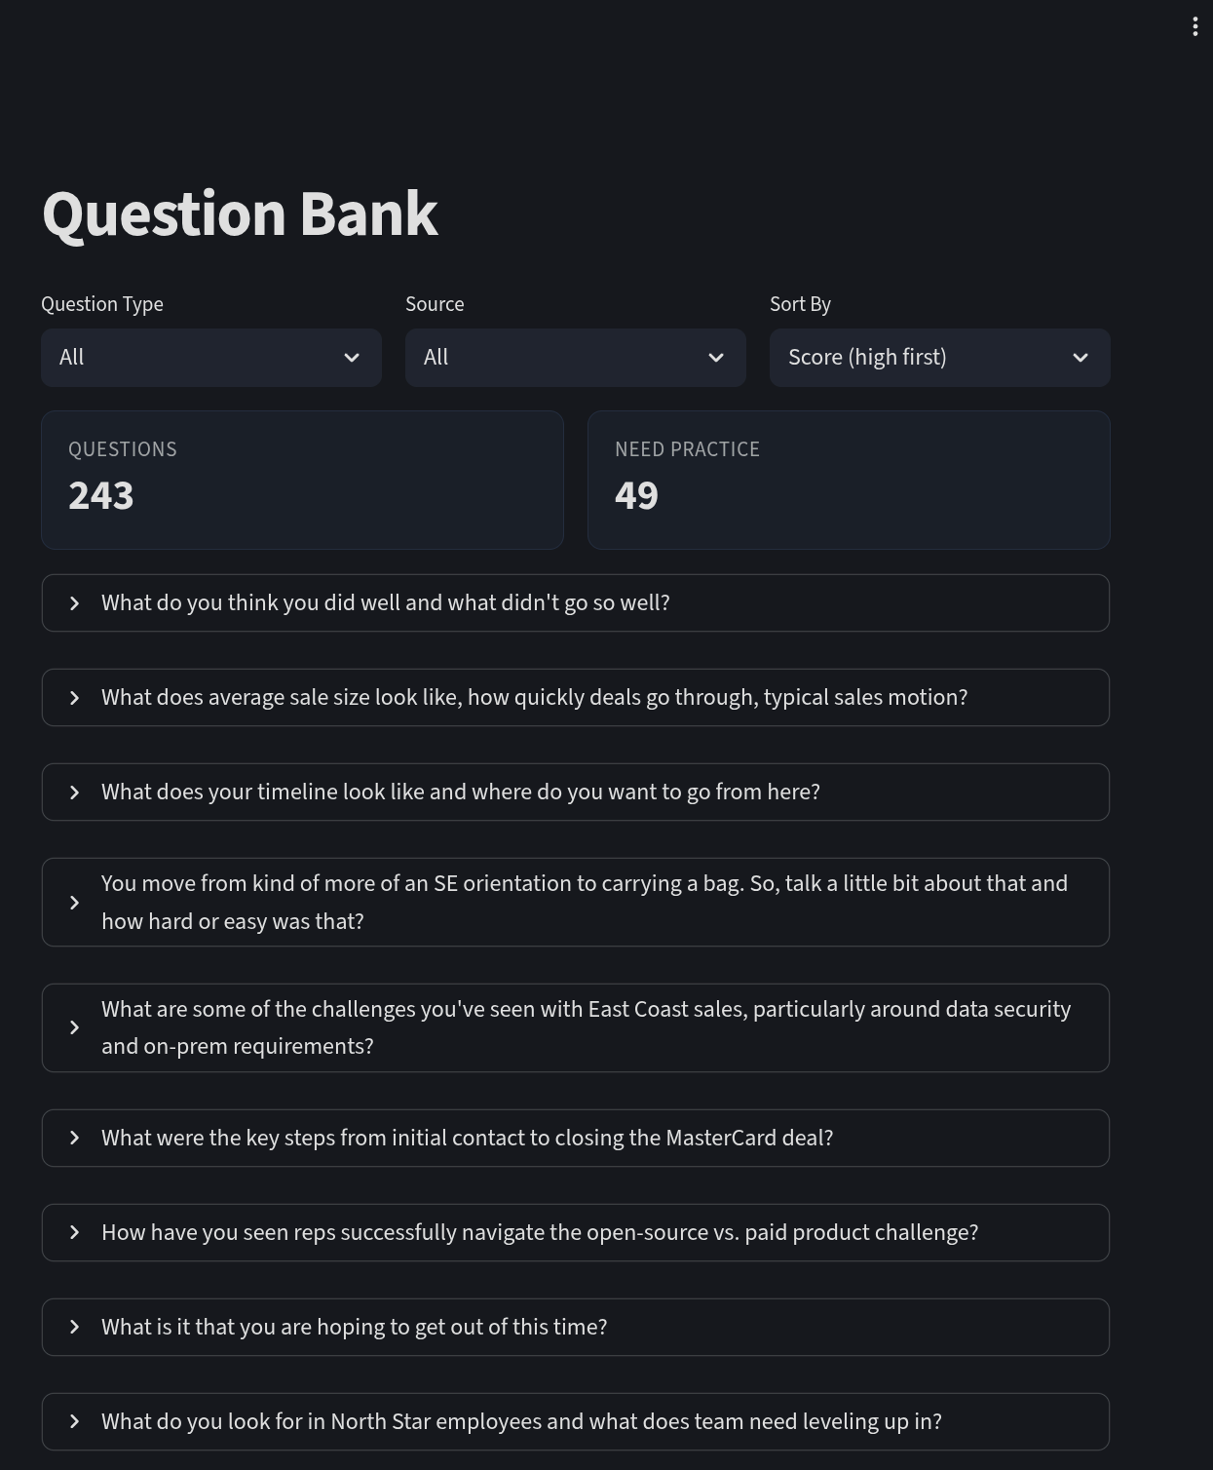This screenshot has width=1213, height=1470.
Task: Click the QUESTIONS 243 stat card
Action: tap(302, 479)
